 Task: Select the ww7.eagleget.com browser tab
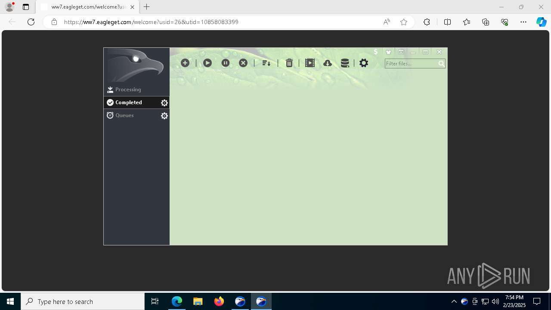pos(87,7)
